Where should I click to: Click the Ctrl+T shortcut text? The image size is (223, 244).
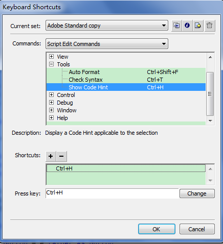155,80
